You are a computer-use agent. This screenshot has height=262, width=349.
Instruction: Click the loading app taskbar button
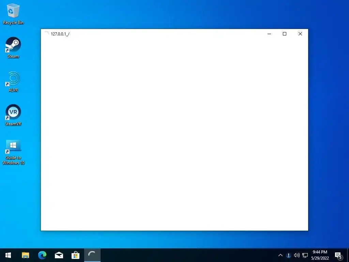click(x=92, y=255)
